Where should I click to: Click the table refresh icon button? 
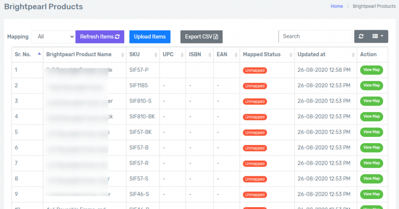point(361,36)
